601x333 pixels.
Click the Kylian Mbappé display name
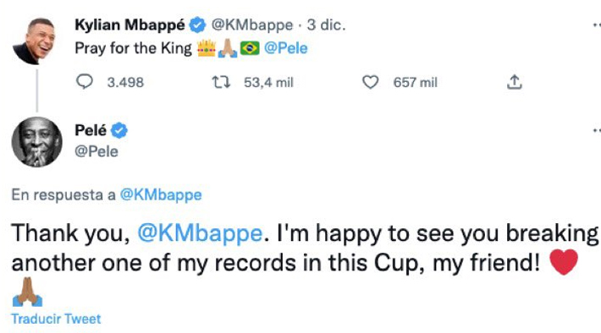point(130,25)
